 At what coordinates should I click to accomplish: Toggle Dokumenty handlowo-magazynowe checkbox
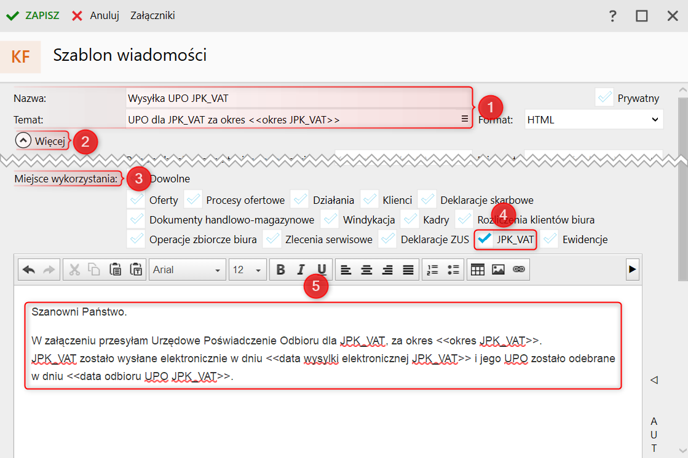[x=136, y=219]
